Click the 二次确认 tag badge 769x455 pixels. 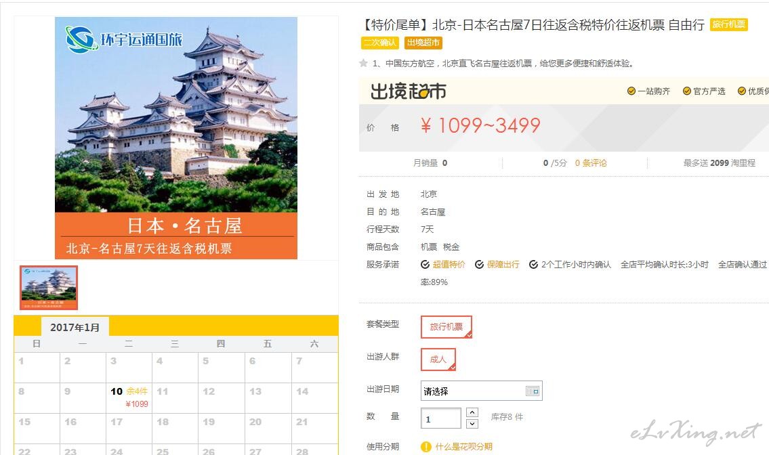(x=380, y=43)
